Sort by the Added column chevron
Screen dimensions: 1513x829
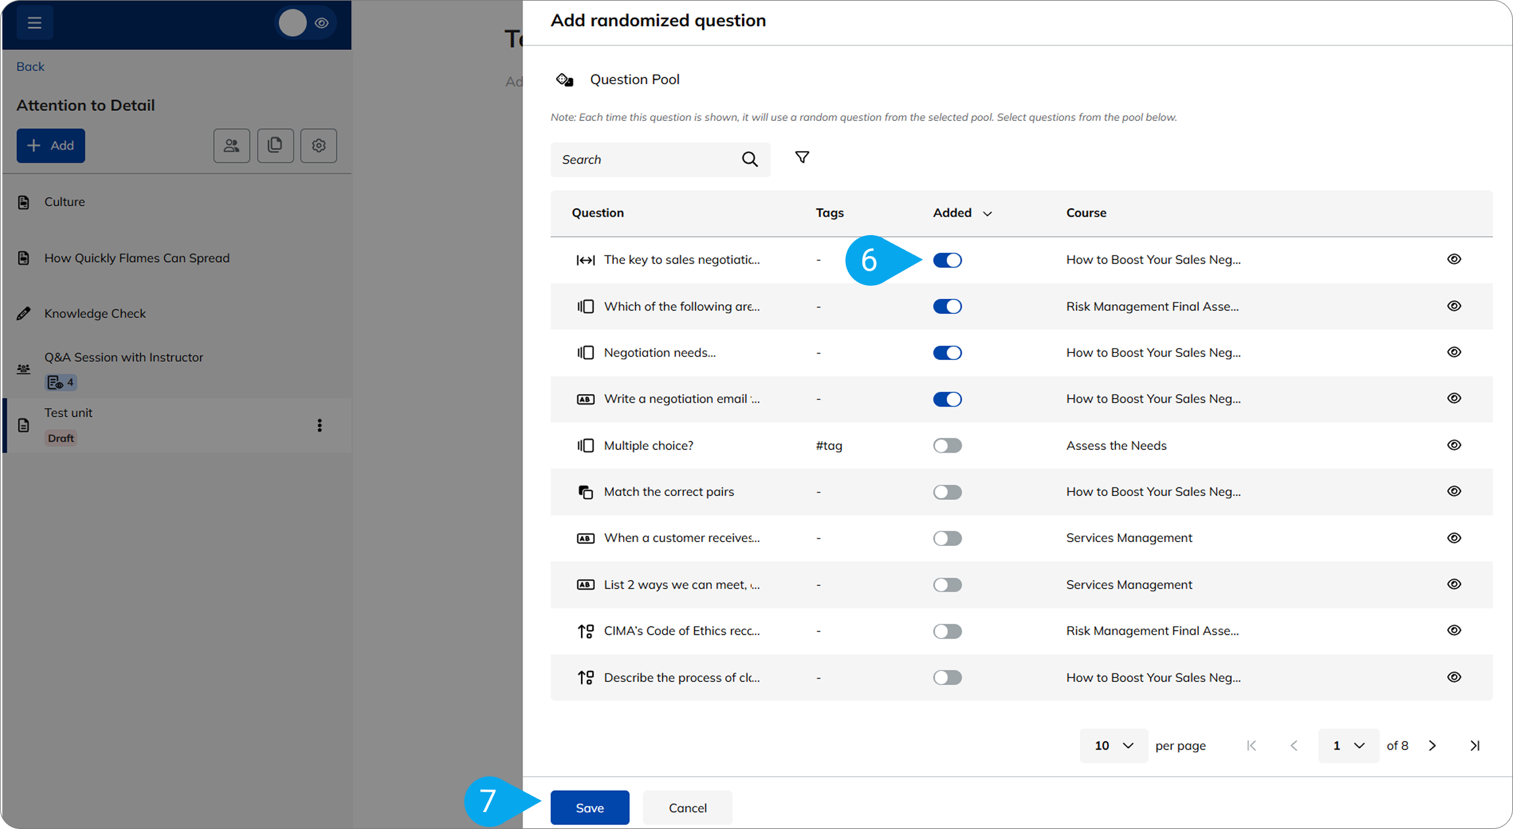click(987, 213)
